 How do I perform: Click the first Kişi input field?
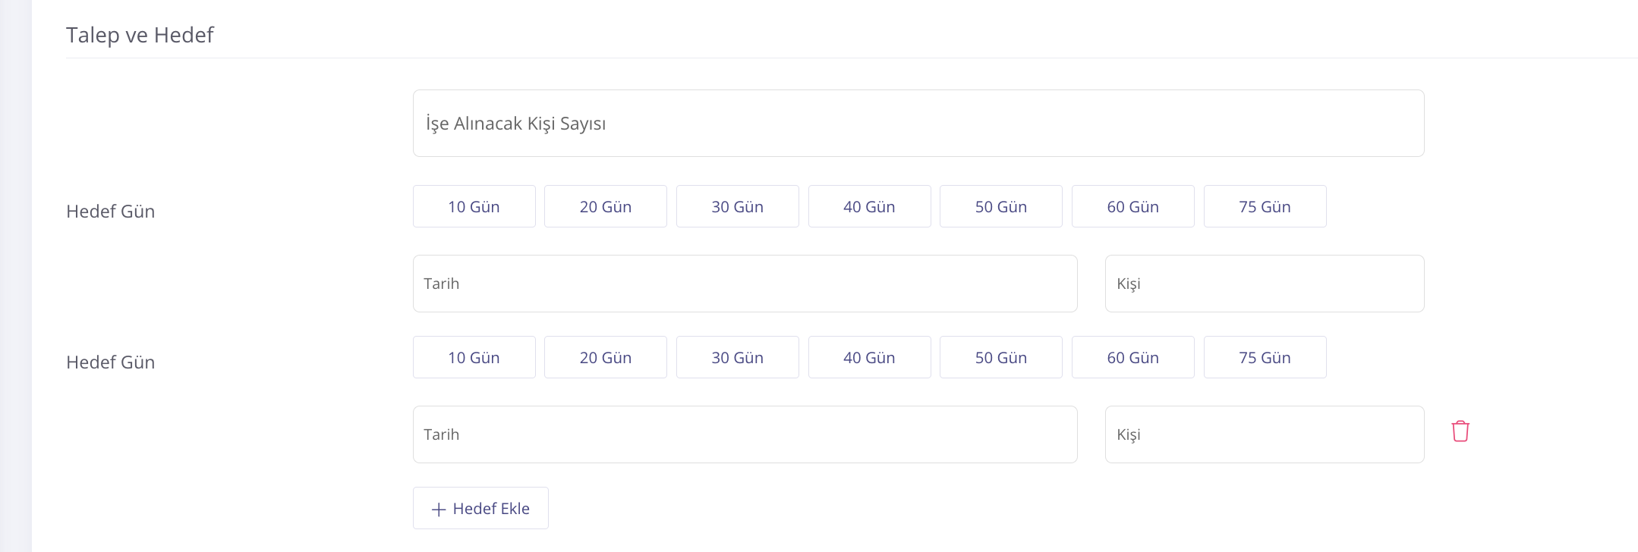(x=1265, y=284)
